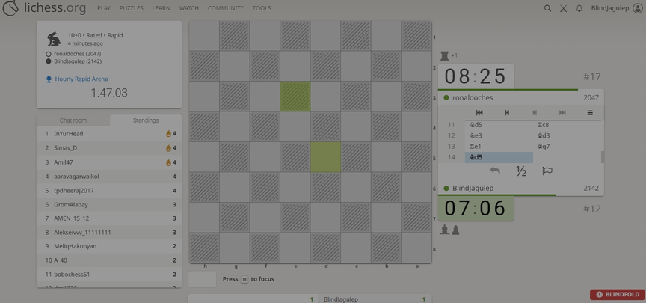The width and height of the screenshot is (646, 303).
Task: Open the Hourly Rapid Arena link
Action: [x=81, y=79]
